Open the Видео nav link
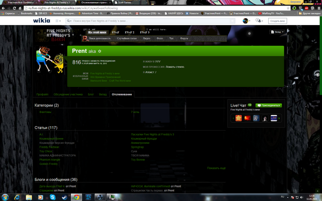 (x=146, y=38)
